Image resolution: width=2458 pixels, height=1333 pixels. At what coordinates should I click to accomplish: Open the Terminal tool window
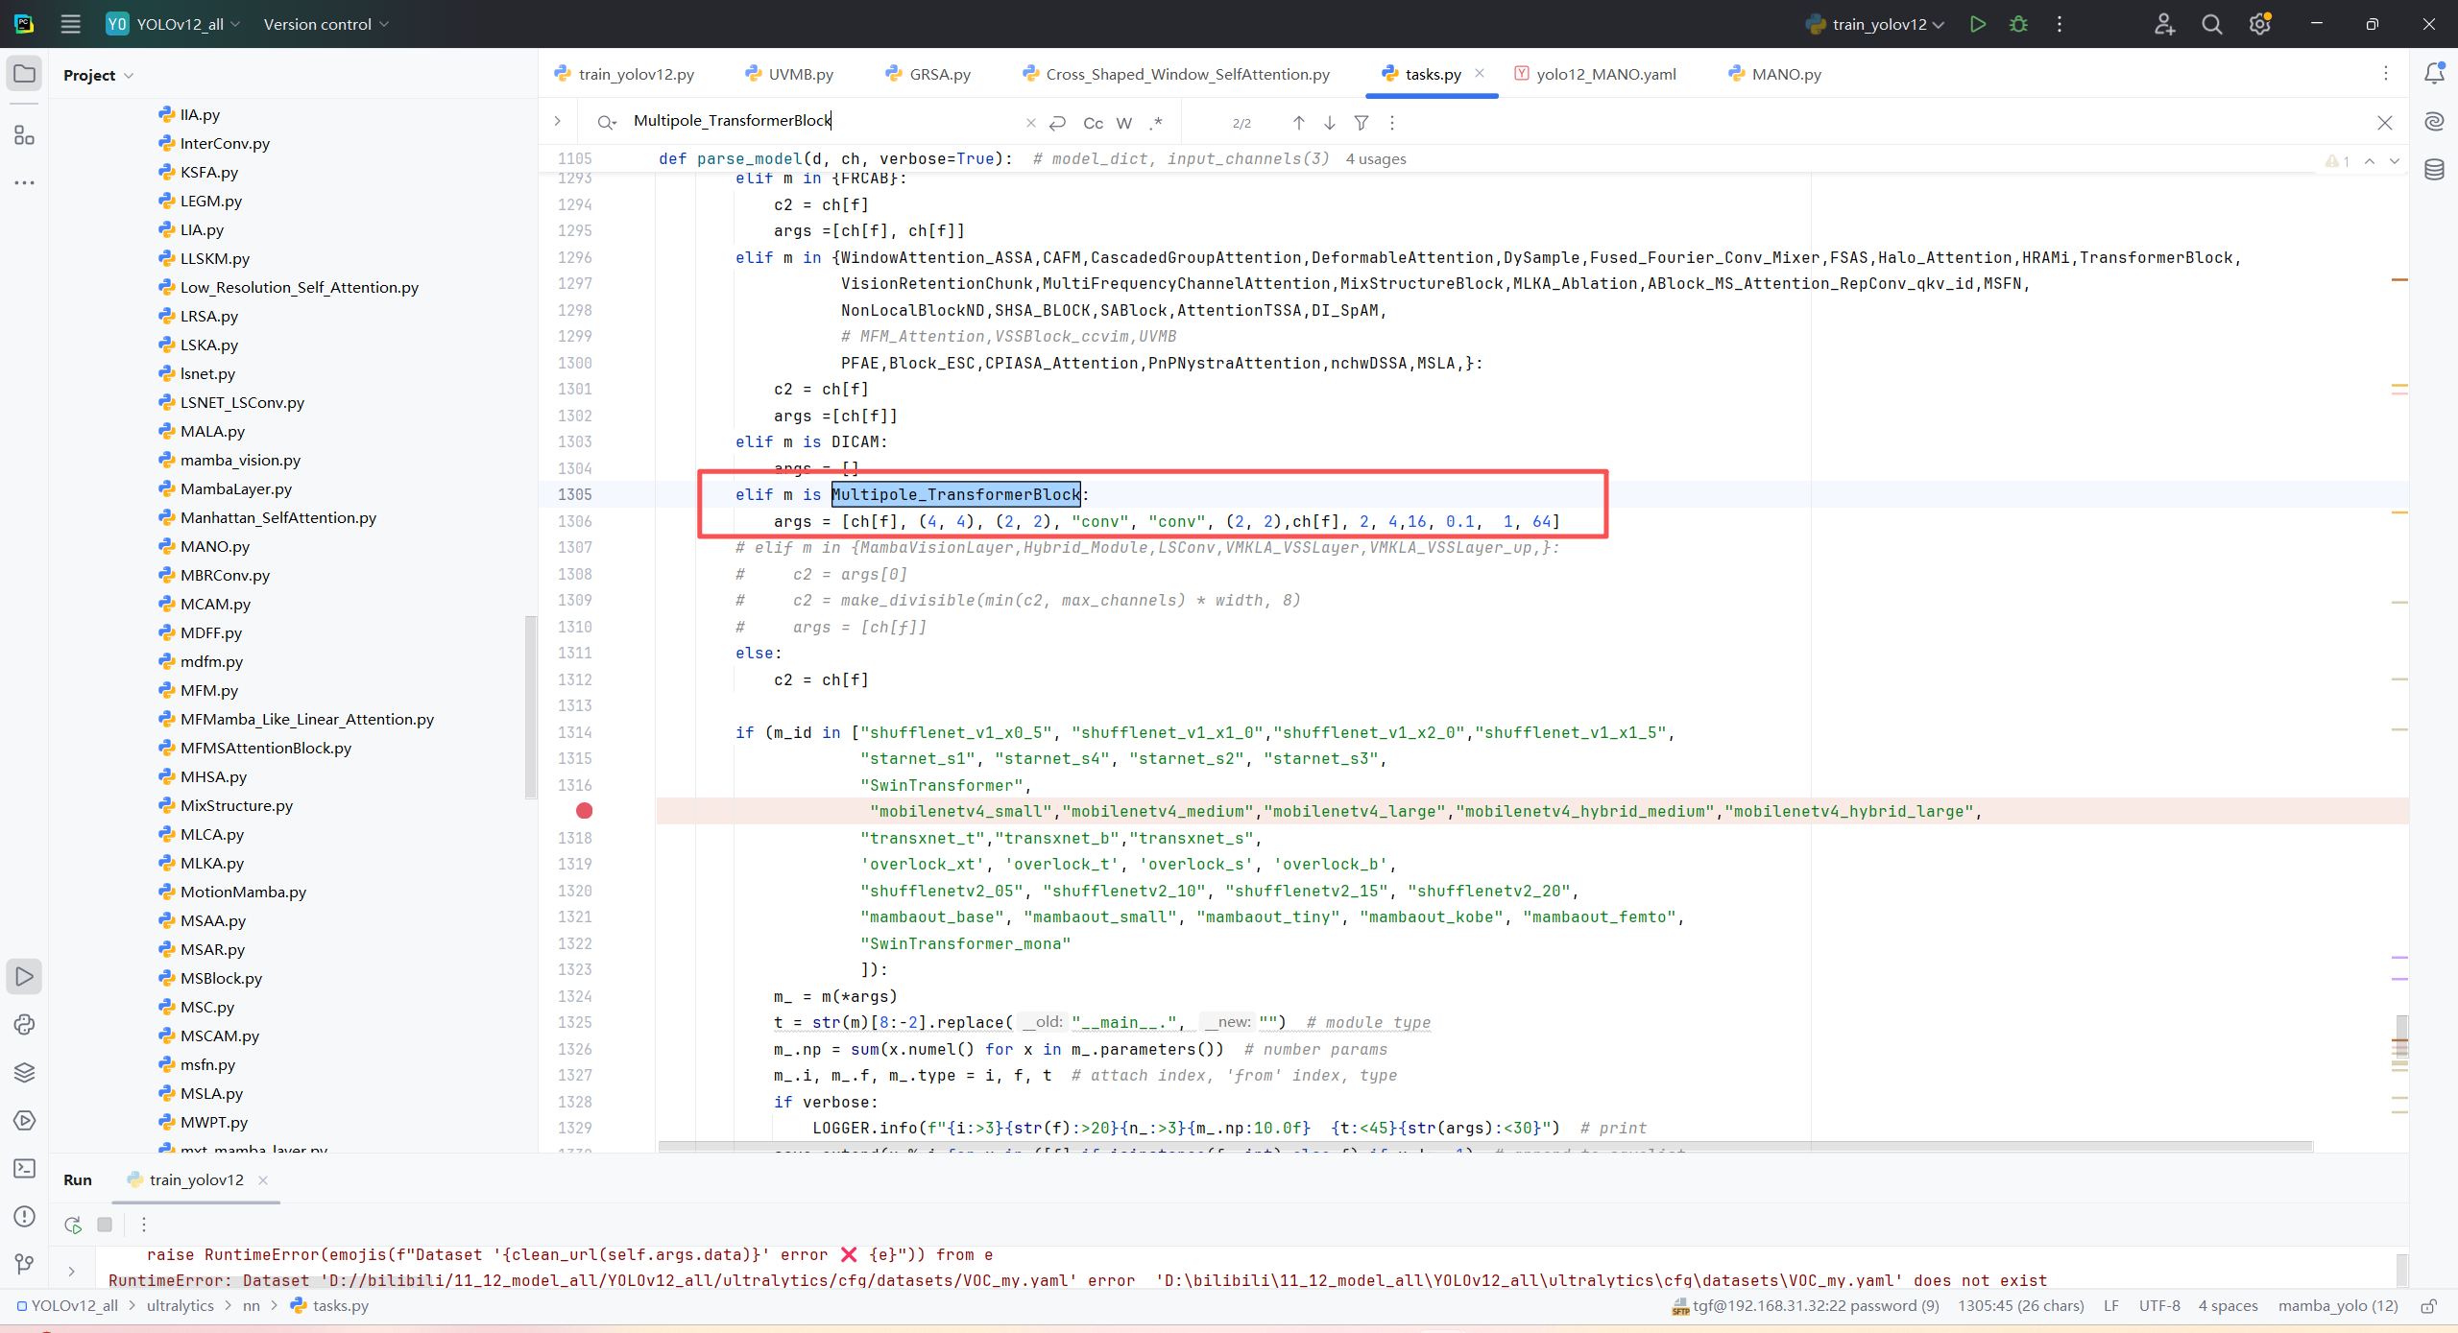coord(25,1168)
